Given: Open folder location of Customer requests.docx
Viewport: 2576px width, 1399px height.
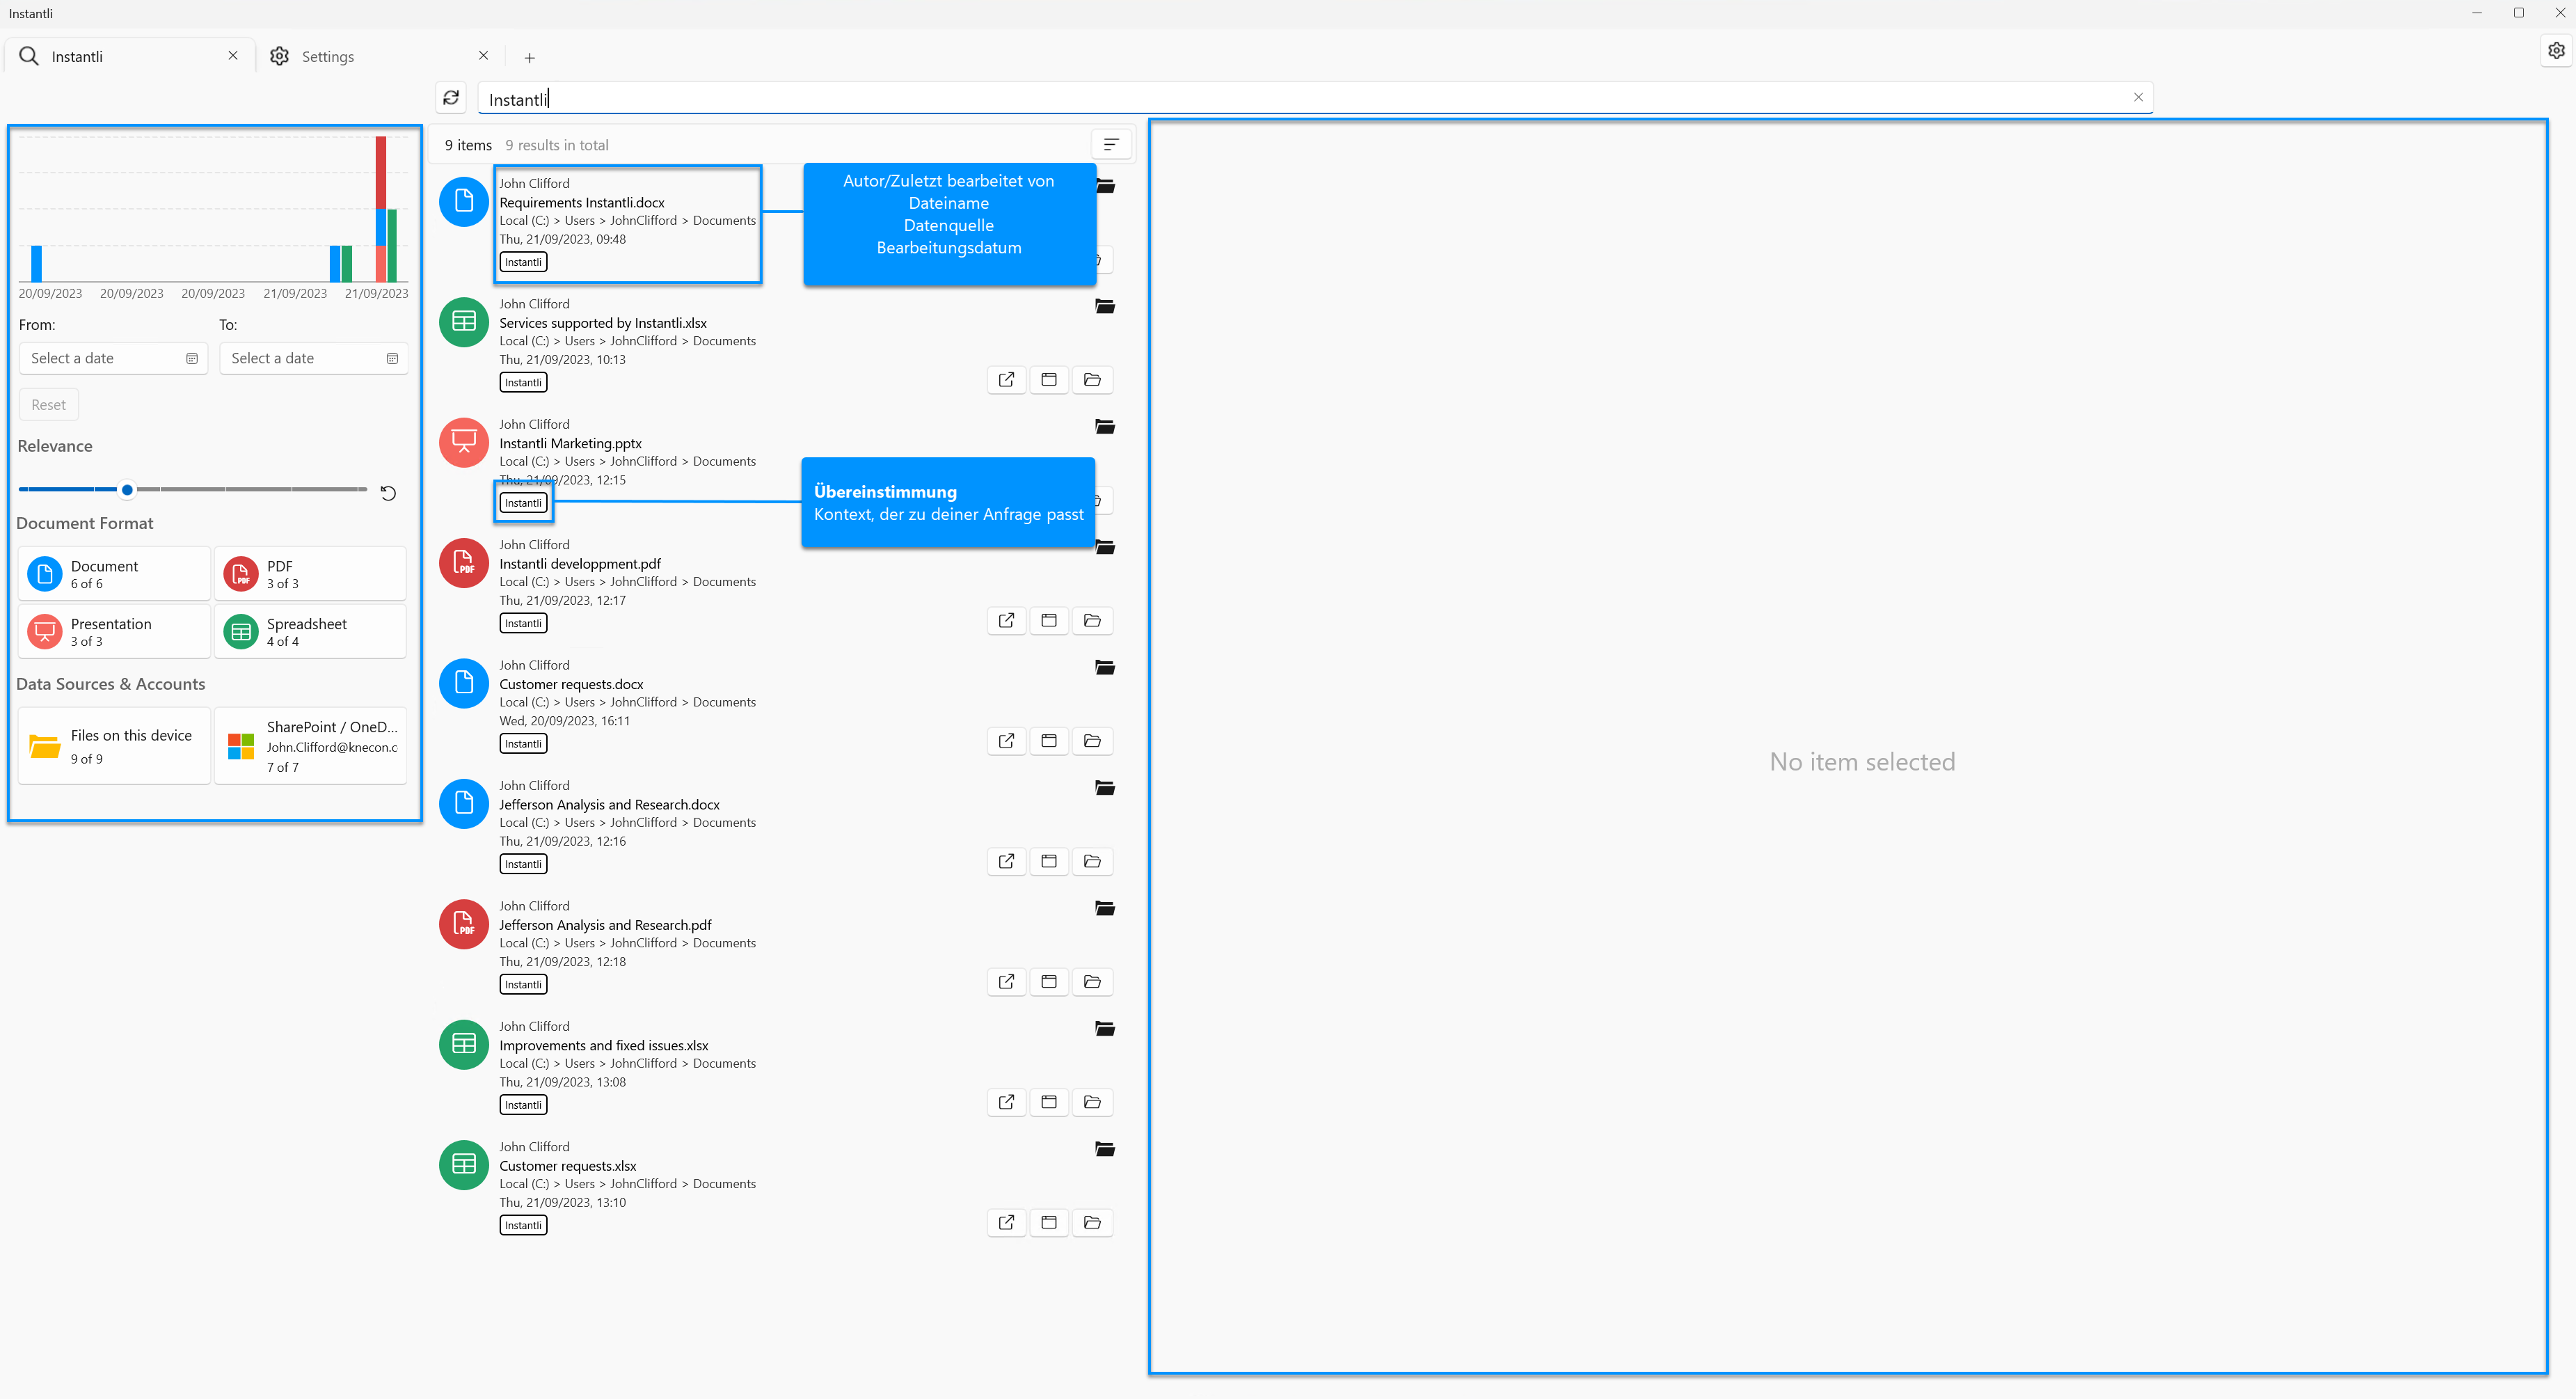Looking at the screenshot, I should tap(1092, 741).
